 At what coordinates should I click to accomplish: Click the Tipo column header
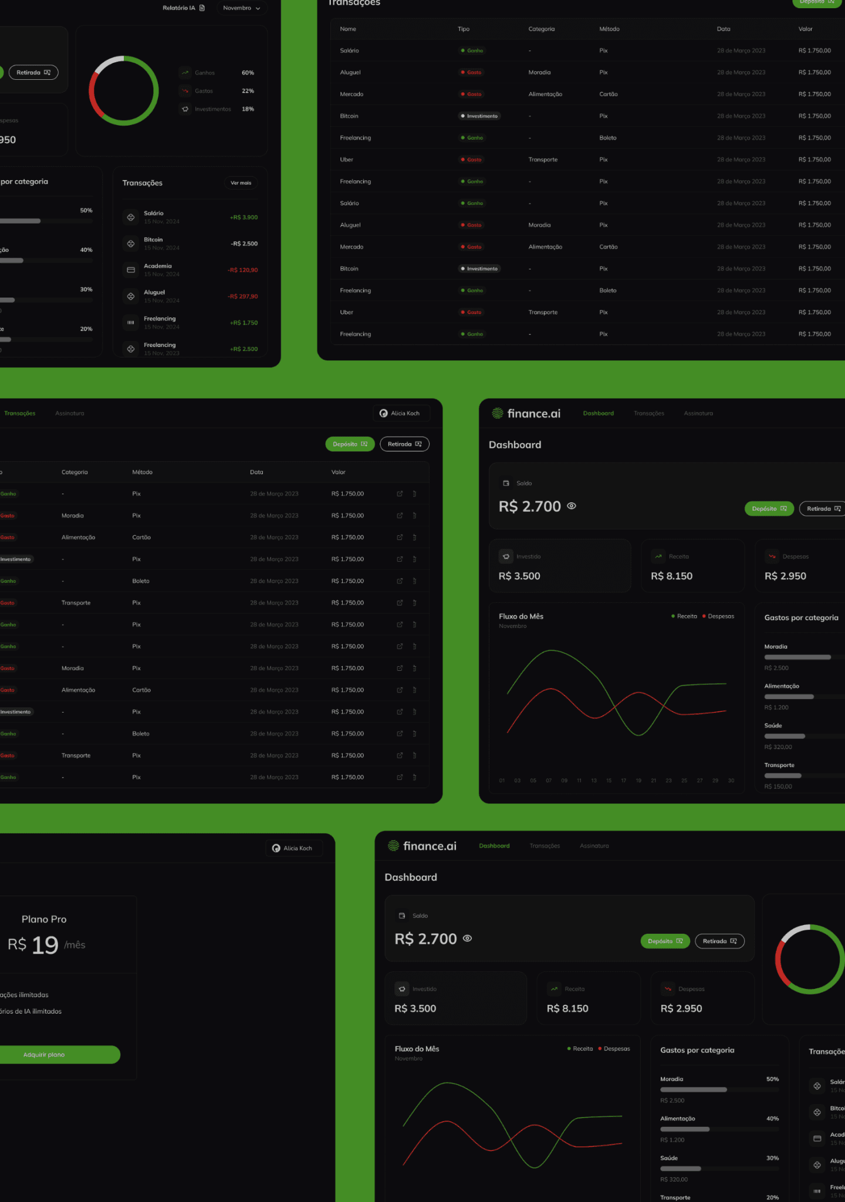coord(464,29)
